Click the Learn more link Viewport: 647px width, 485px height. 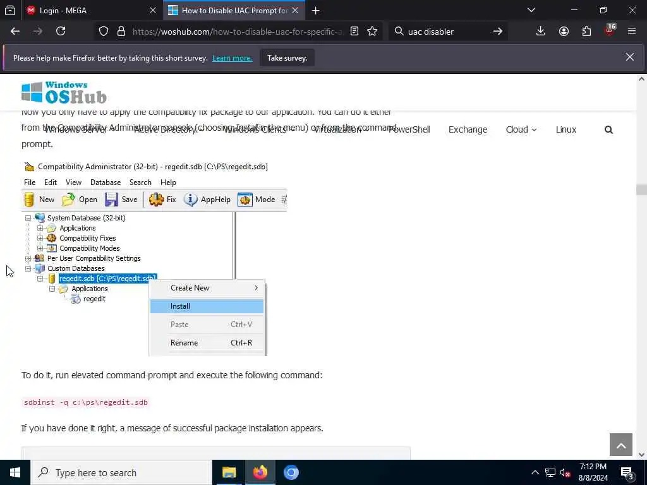(x=232, y=58)
